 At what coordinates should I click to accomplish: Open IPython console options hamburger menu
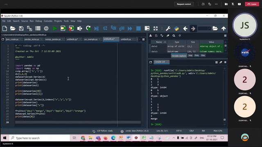click(225, 62)
